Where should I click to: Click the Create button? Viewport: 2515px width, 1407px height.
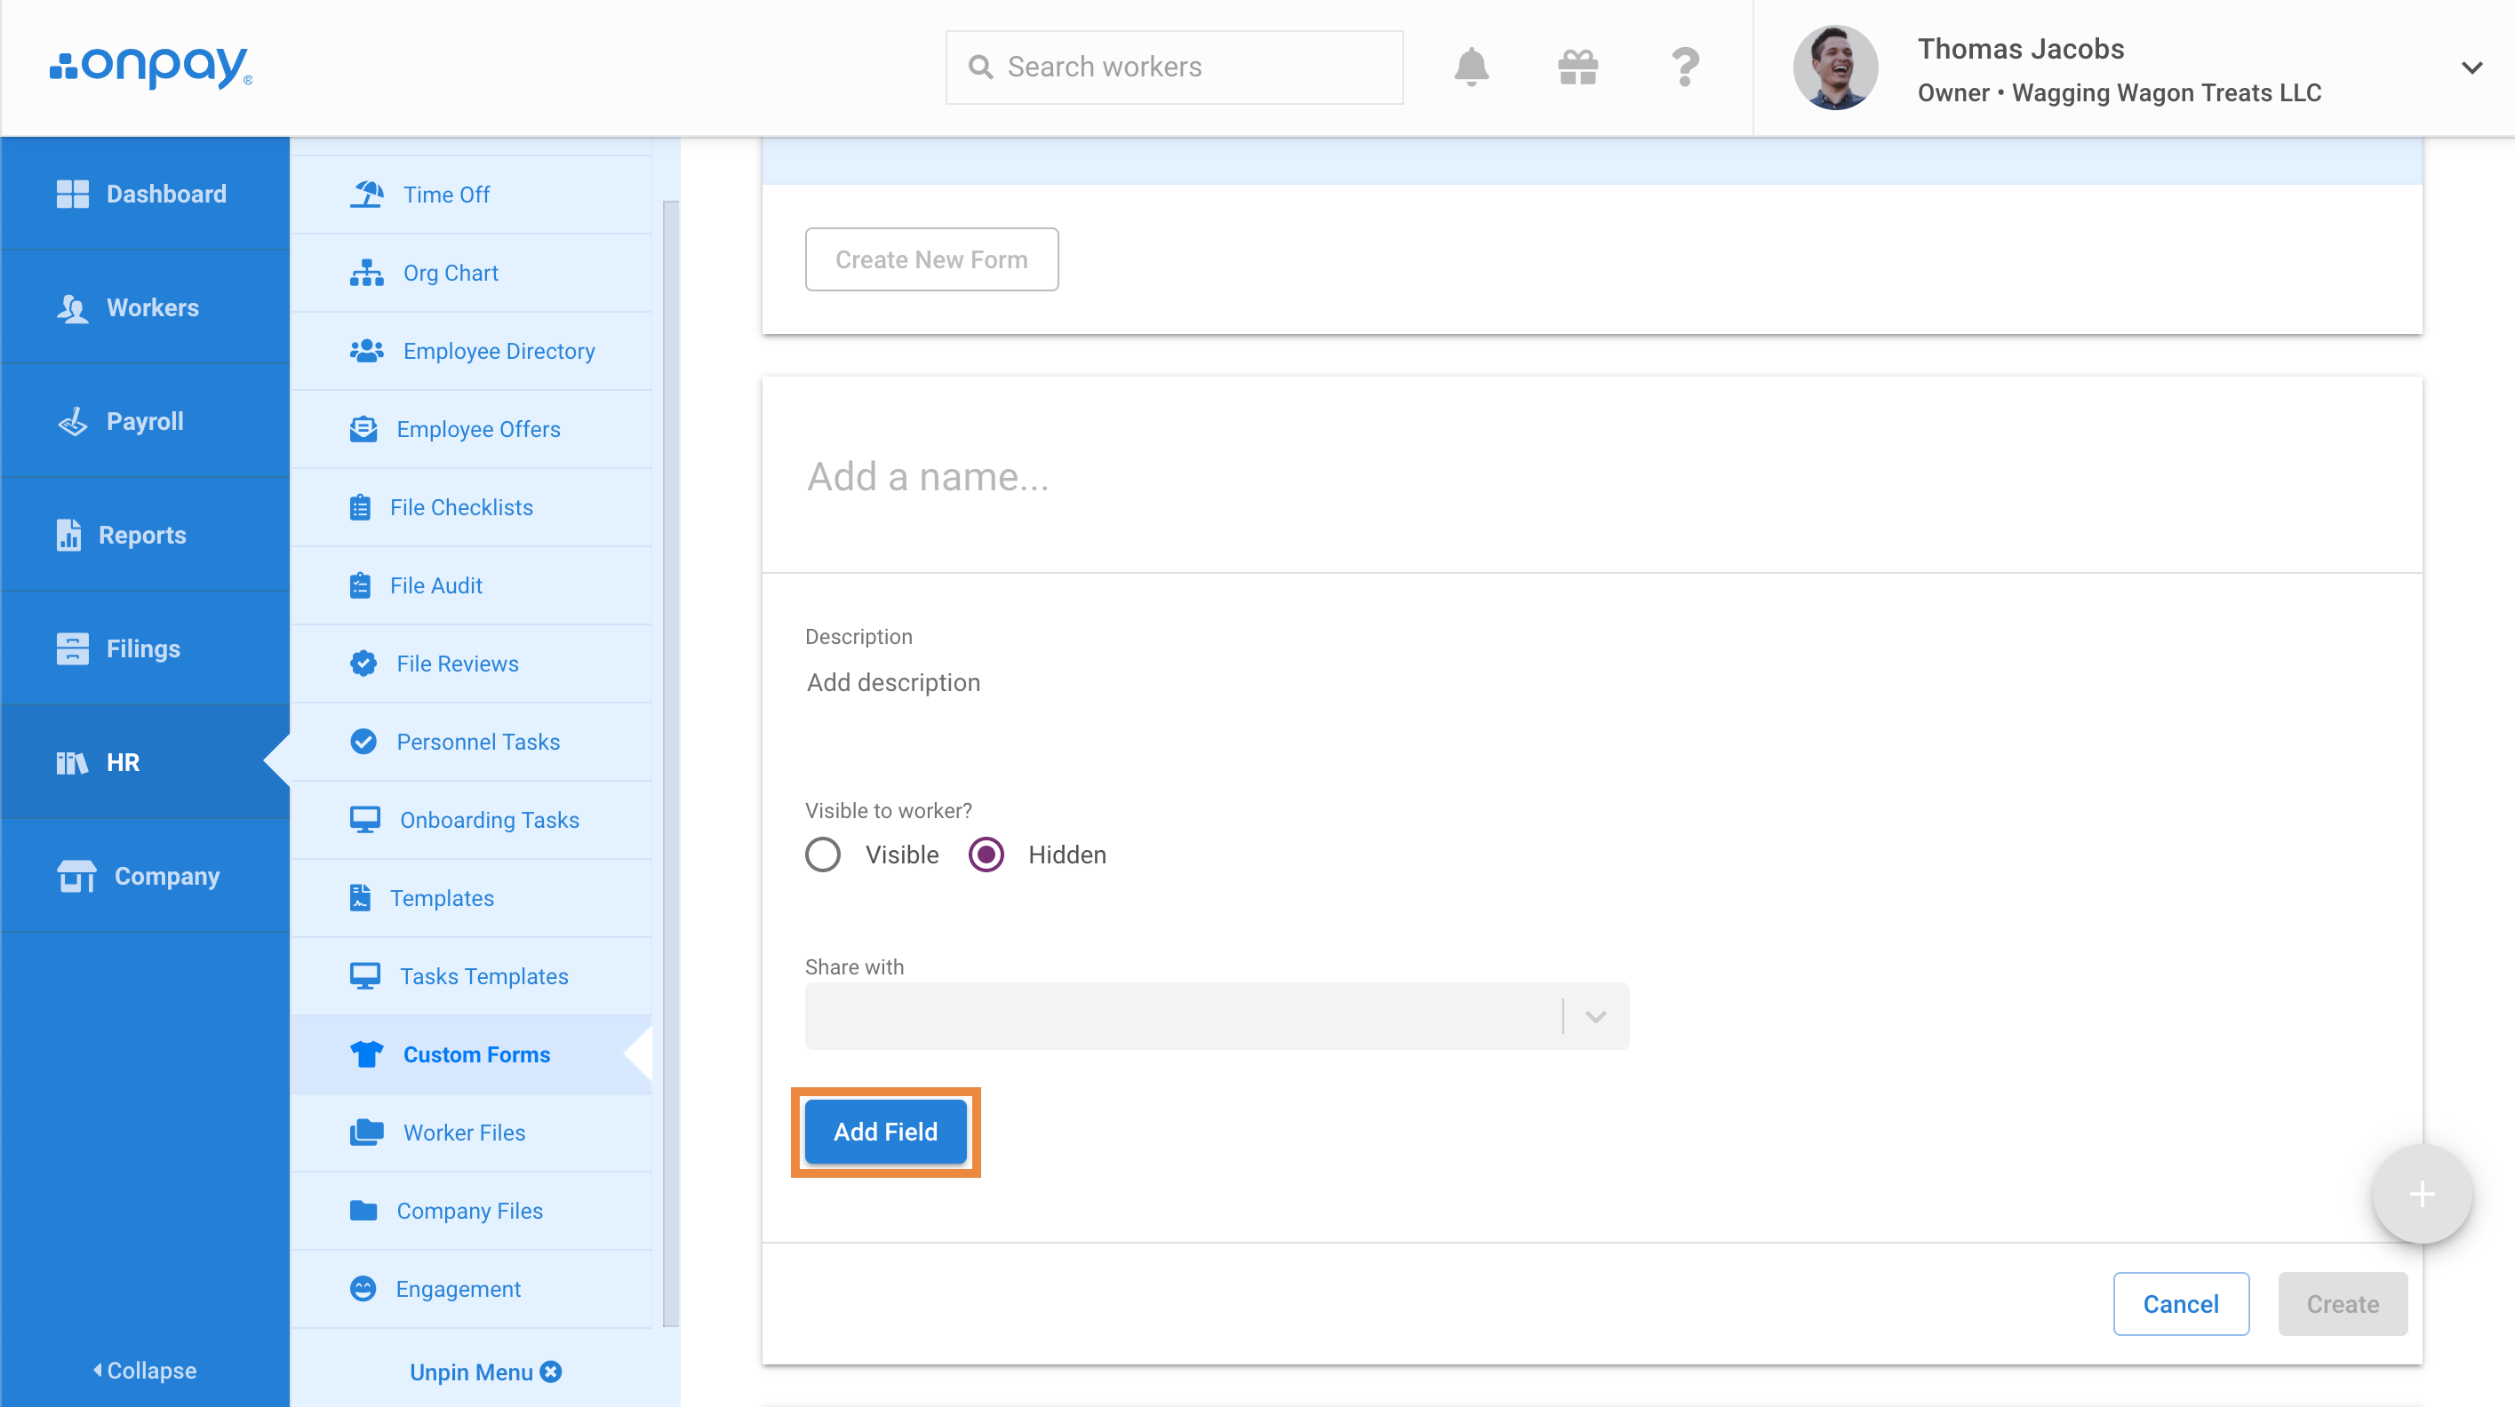click(x=2343, y=1304)
